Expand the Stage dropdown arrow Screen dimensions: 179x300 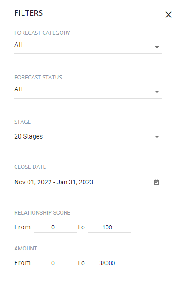coord(157,137)
